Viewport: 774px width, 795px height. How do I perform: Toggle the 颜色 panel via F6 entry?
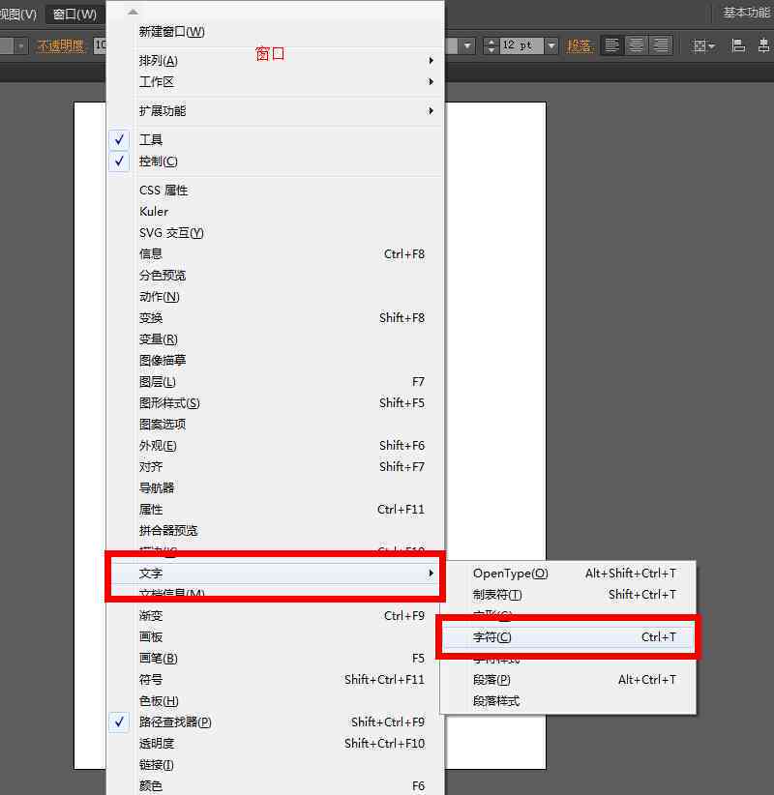[x=275, y=786]
